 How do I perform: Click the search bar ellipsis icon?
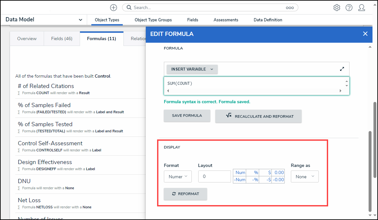pyautogui.click(x=289, y=7)
